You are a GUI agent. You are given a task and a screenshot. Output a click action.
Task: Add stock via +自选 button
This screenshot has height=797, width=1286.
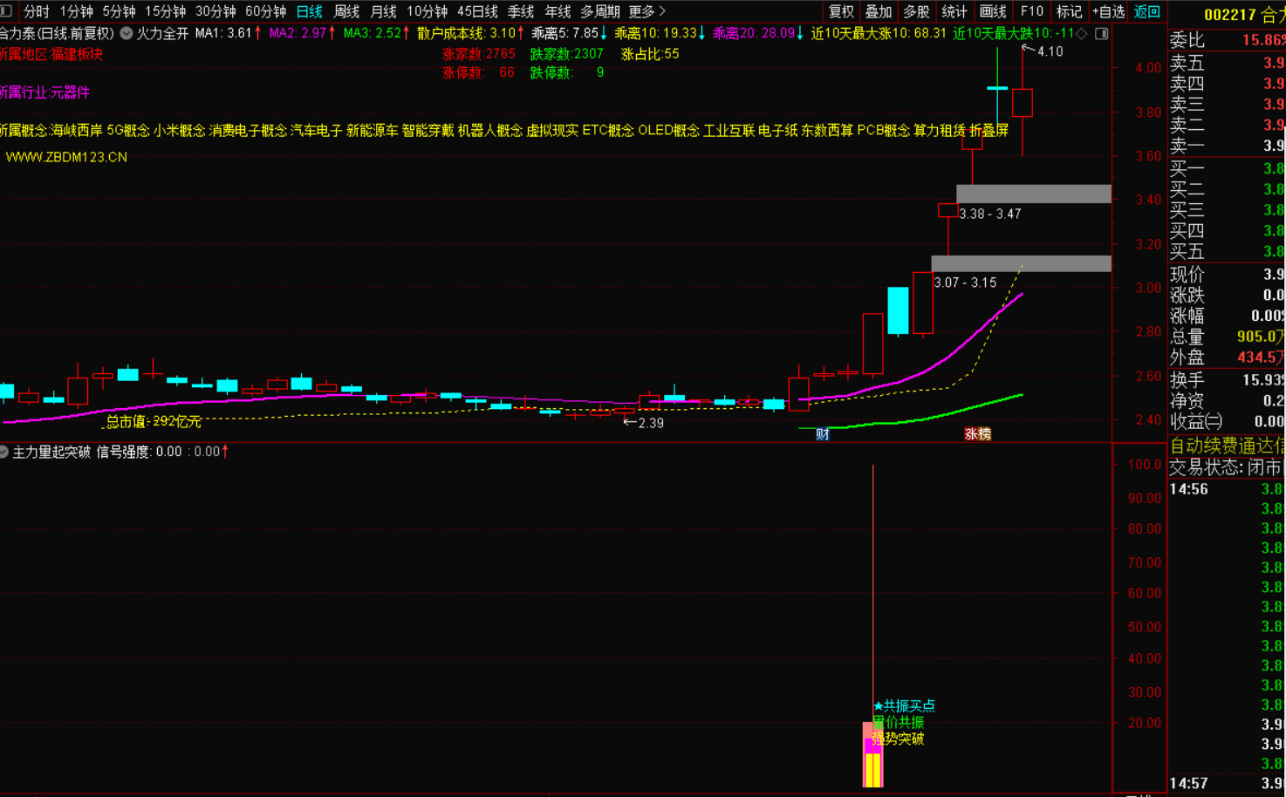click(x=1108, y=11)
